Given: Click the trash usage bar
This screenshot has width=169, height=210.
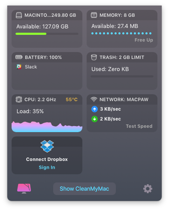Looking at the screenshot, I should [x=122, y=76].
